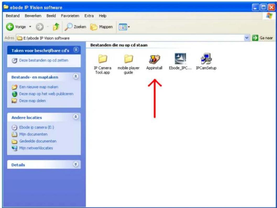Minimize the ebode IP Vision software window
Viewport: 277px width, 208px height.
[x=256, y=8]
